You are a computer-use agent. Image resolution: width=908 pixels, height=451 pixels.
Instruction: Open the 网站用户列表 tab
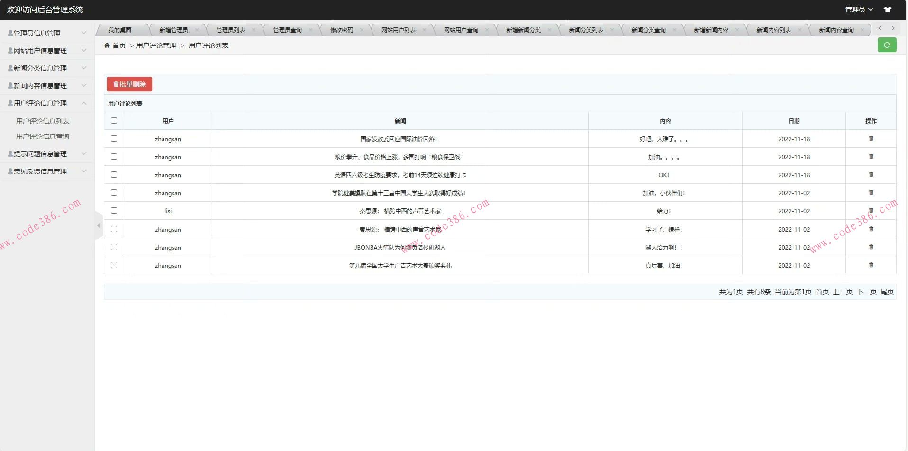pyautogui.click(x=398, y=30)
